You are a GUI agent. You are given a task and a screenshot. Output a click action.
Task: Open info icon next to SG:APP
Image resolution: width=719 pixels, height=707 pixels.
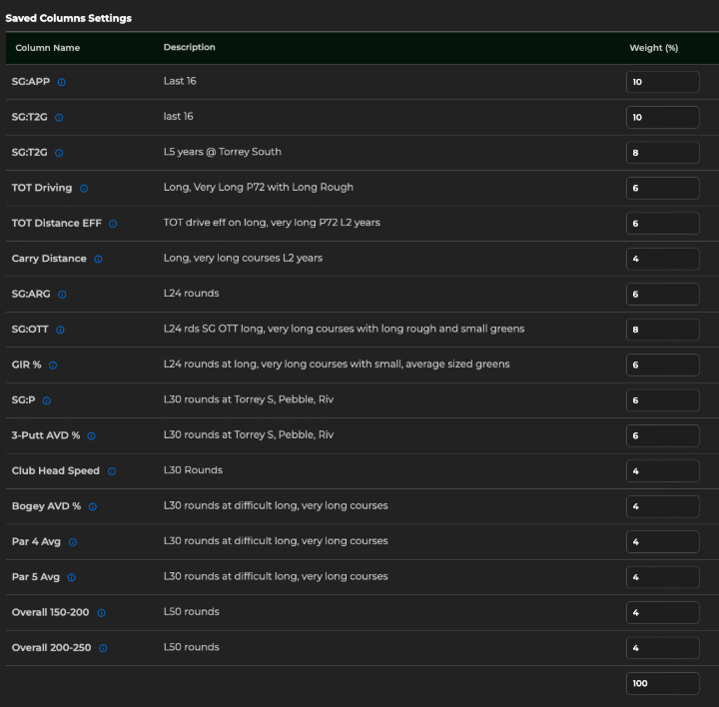[x=62, y=82]
